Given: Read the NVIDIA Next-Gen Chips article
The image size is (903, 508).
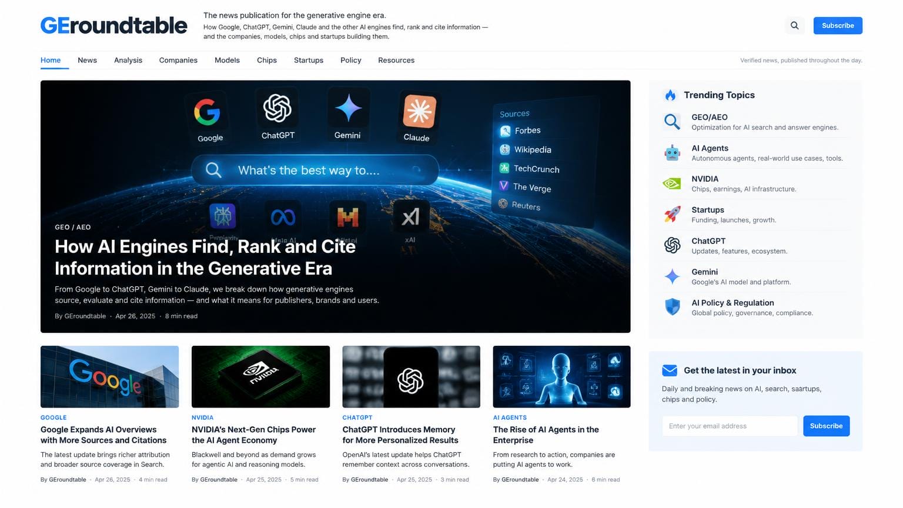Looking at the screenshot, I should 253,435.
